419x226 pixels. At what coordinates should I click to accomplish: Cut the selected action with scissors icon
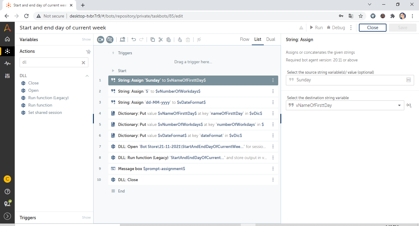(160, 40)
